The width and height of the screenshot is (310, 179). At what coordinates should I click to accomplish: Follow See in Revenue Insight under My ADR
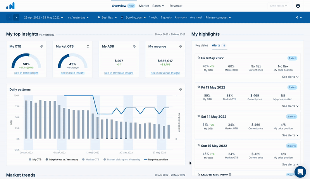[119, 73]
